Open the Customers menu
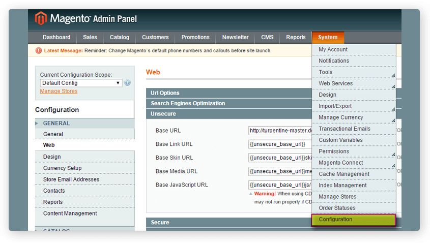Viewport: 430px width, 244px height. pos(155,37)
